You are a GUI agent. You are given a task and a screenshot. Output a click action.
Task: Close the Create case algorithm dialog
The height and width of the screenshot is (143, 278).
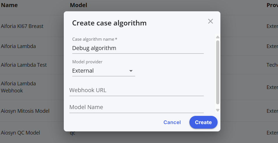(x=211, y=21)
